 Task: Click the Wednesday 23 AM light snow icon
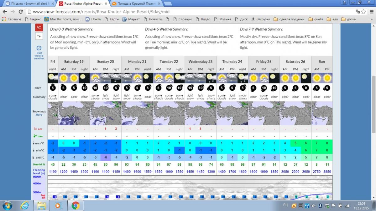point(190,78)
